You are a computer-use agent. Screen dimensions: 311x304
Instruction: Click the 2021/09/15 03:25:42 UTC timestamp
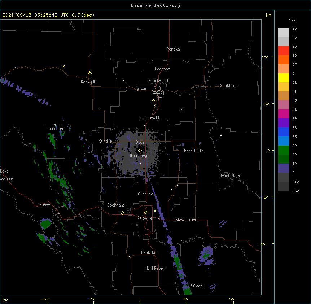(x=36, y=15)
